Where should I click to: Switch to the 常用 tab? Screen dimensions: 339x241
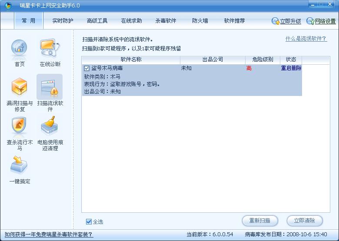(x=29, y=21)
